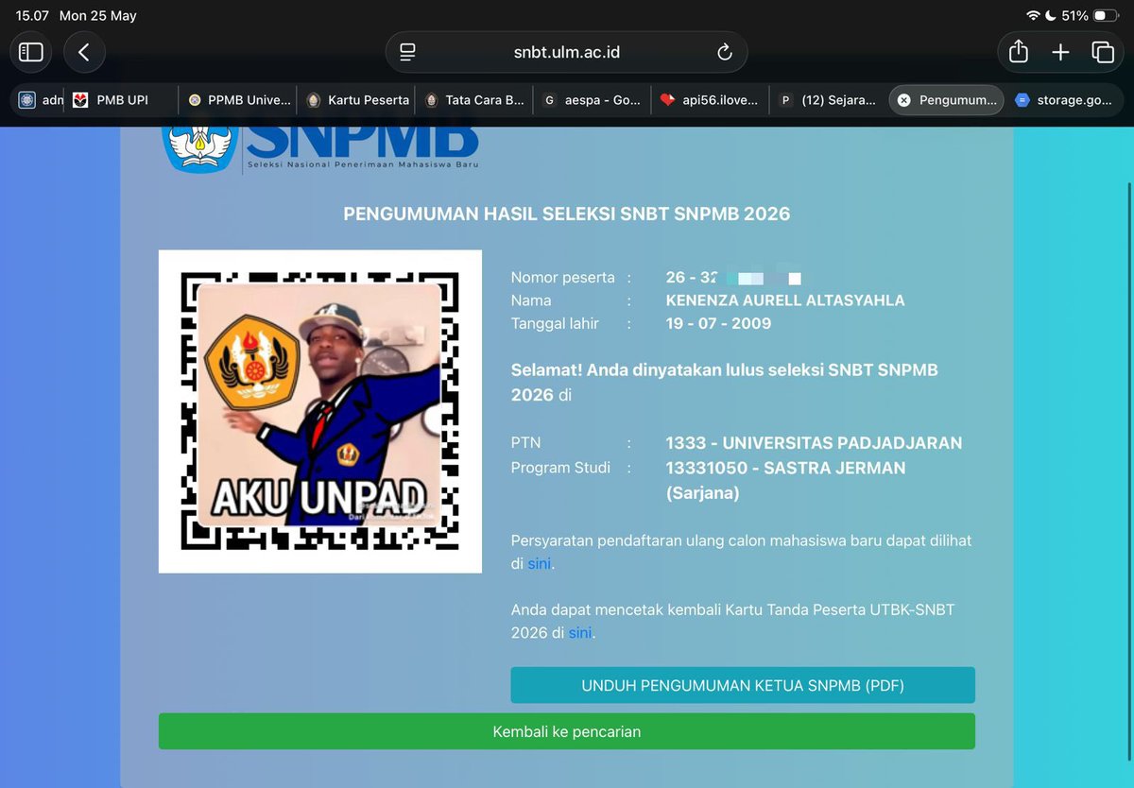Tap the Nama label
The width and height of the screenshot is (1134, 788).
(x=531, y=300)
